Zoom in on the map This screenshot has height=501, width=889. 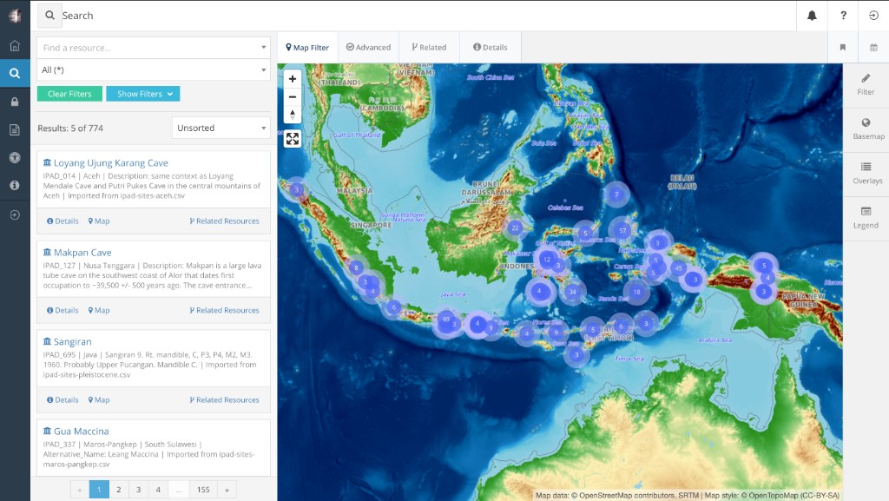click(293, 79)
